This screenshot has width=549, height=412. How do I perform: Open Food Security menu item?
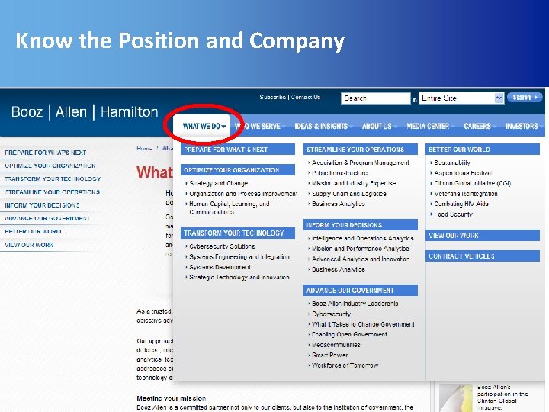453,214
